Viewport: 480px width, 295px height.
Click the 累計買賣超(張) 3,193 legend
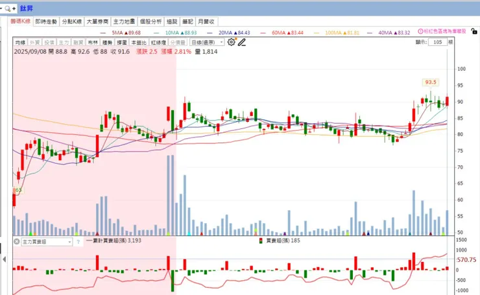pos(114,241)
